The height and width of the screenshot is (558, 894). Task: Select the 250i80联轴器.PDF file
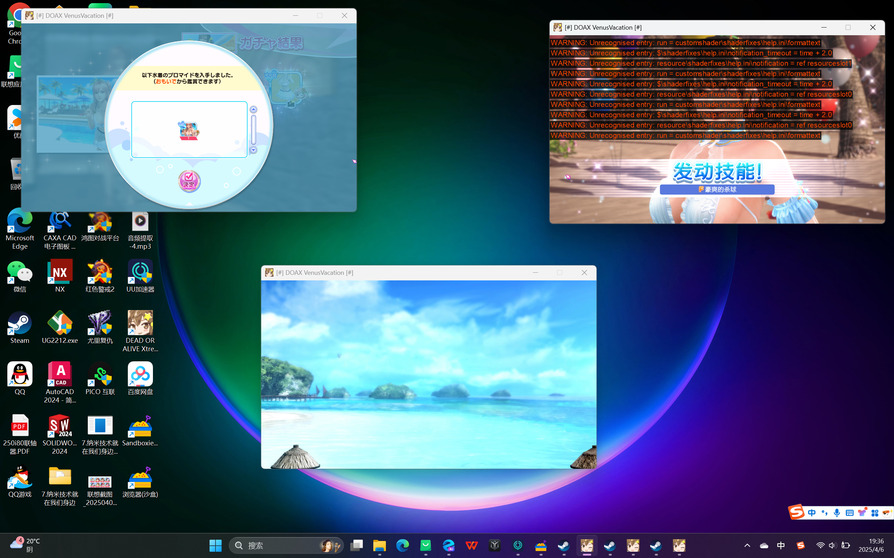tap(20, 435)
